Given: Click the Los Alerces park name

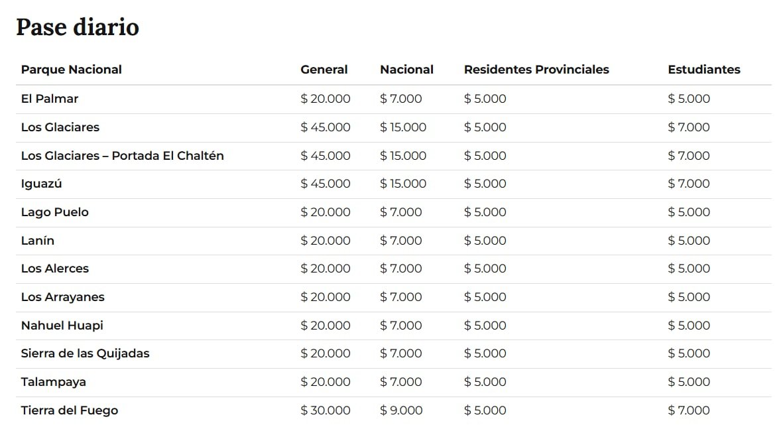Looking at the screenshot, I should tap(55, 269).
